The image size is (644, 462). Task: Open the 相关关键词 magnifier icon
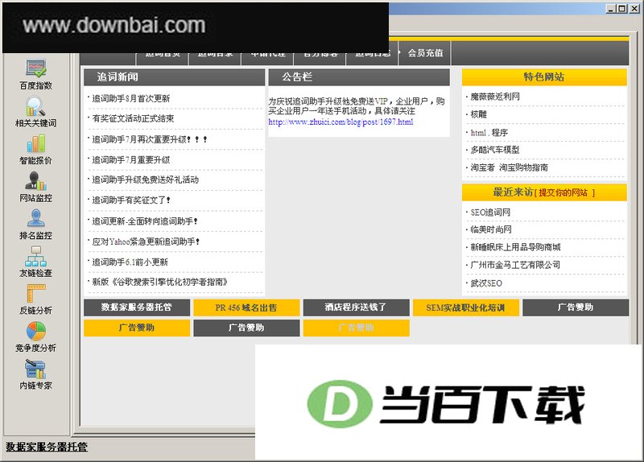click(x=35, y=106)
